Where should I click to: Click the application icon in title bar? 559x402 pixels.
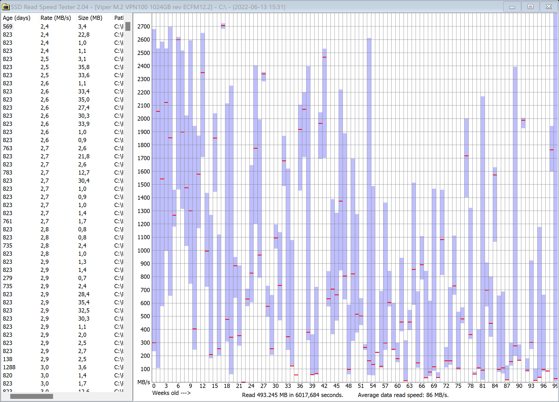pos(5,7)
